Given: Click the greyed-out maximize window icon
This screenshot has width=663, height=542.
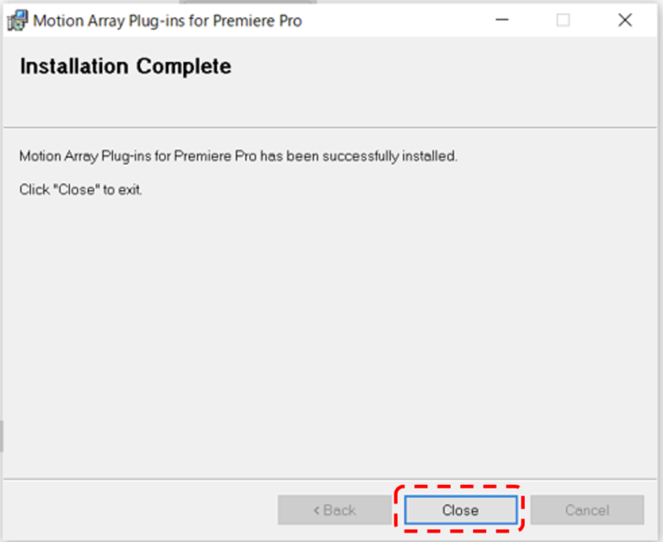Looking at the screenshot, I should (563, 20).
